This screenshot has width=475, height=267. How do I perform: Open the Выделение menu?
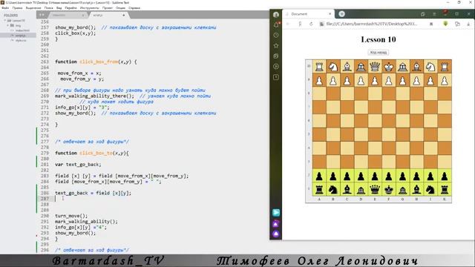tap(33, 8)
